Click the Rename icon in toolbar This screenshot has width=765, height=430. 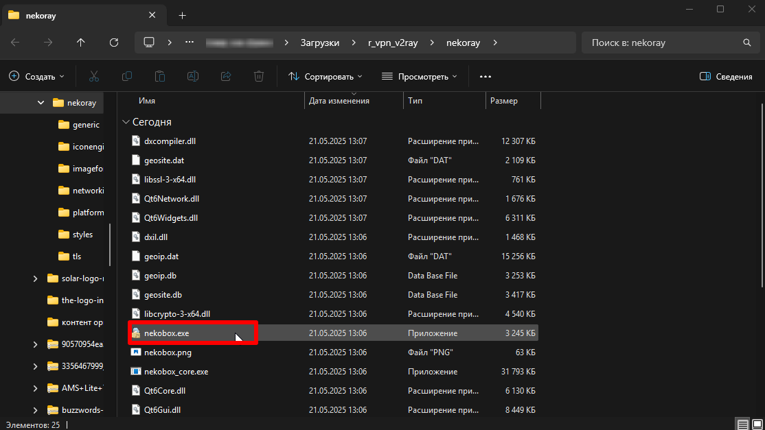point(193,77)
